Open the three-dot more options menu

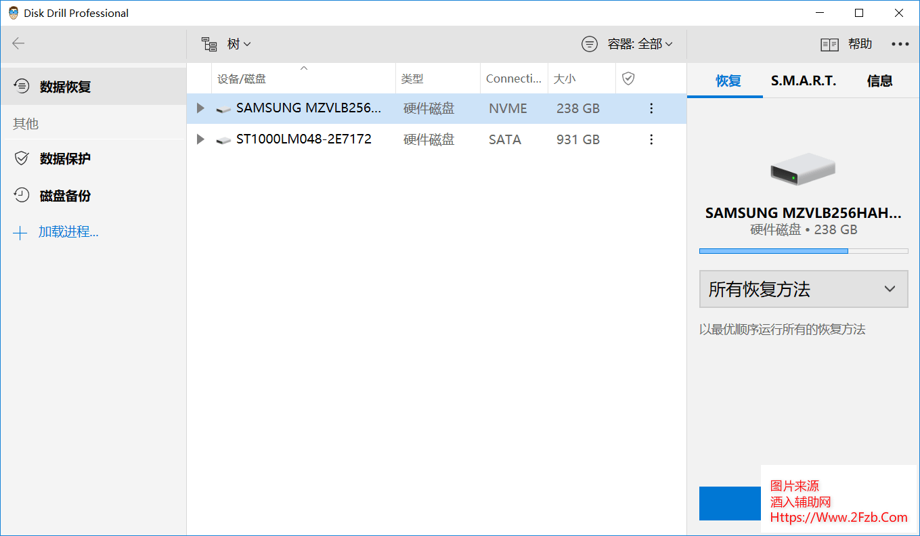pos(900,44)
